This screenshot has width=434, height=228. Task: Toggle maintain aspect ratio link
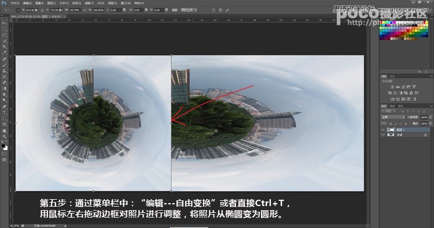(84, 10)
